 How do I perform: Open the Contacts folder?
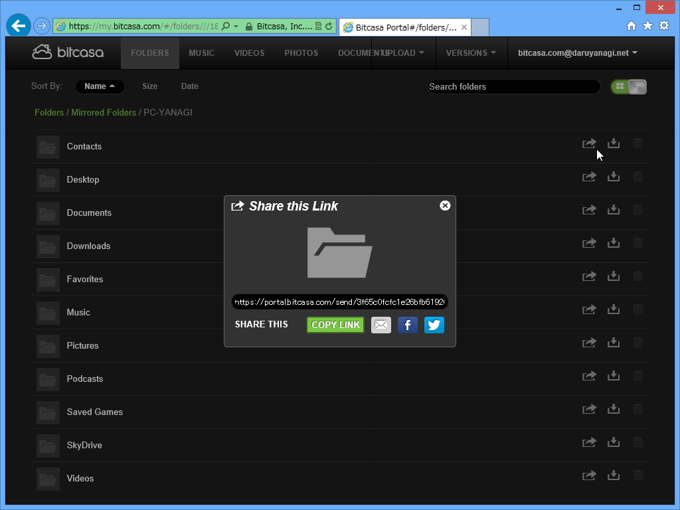point(84,147)
